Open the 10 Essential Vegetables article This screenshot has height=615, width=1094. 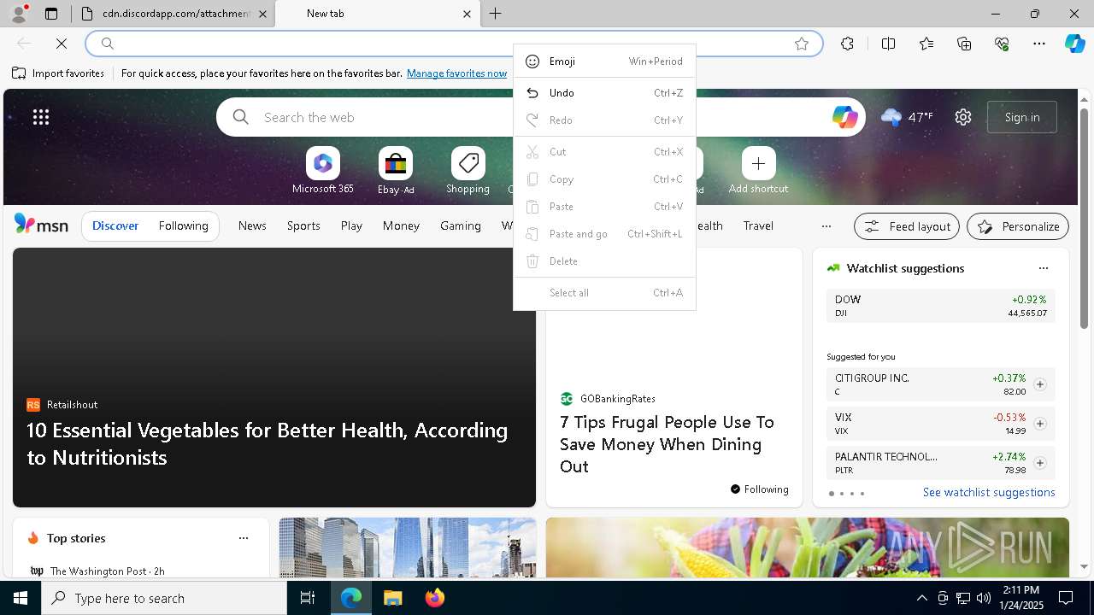pos(268,443)
